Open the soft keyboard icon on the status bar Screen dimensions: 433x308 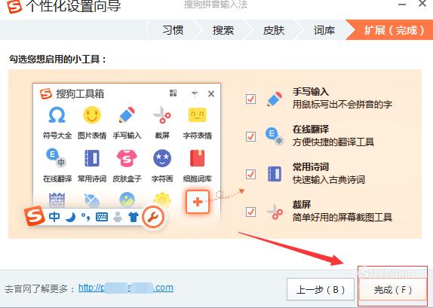coord(102,217)
